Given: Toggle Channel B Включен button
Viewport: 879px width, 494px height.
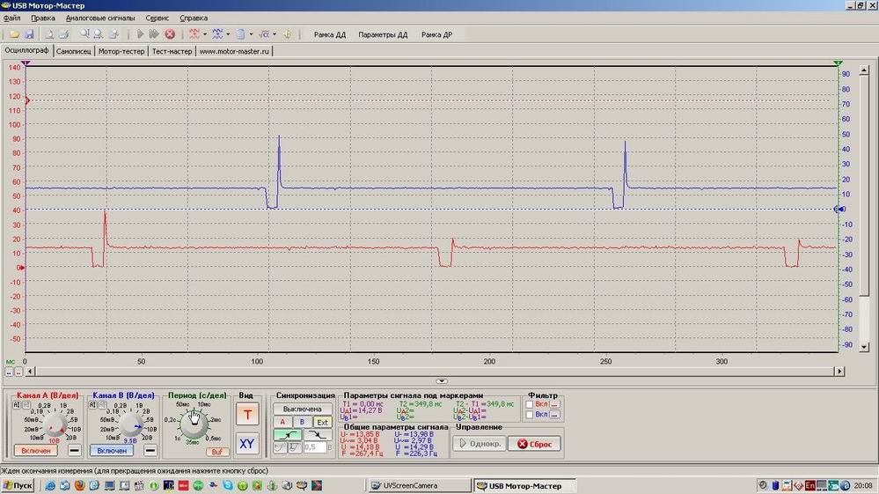Looking at the screenshot, I should pyautogui.click(x=111, y=451).
